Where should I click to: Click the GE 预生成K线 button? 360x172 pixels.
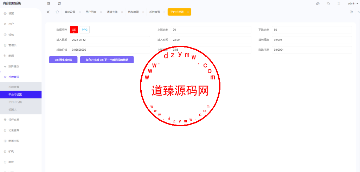coord(63,60)
